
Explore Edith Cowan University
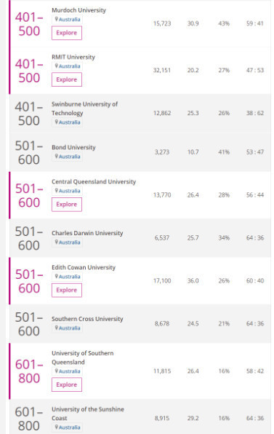67,290
